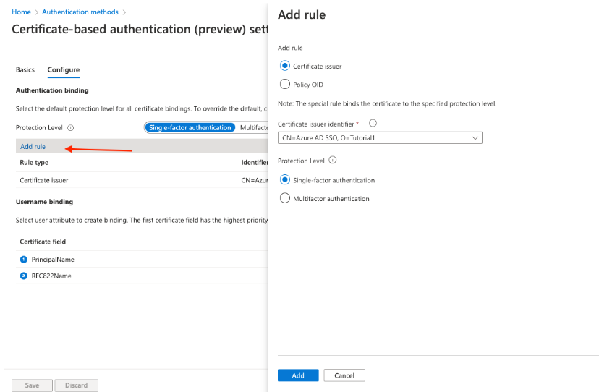Viewport: 599px width, 392px height.
Task: Open Authentication methods breadcrumb link
Action: [x=80, y=12]
